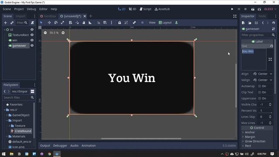Select the Ruler Mode tool
279x157 pixels.
click(90, 23)
